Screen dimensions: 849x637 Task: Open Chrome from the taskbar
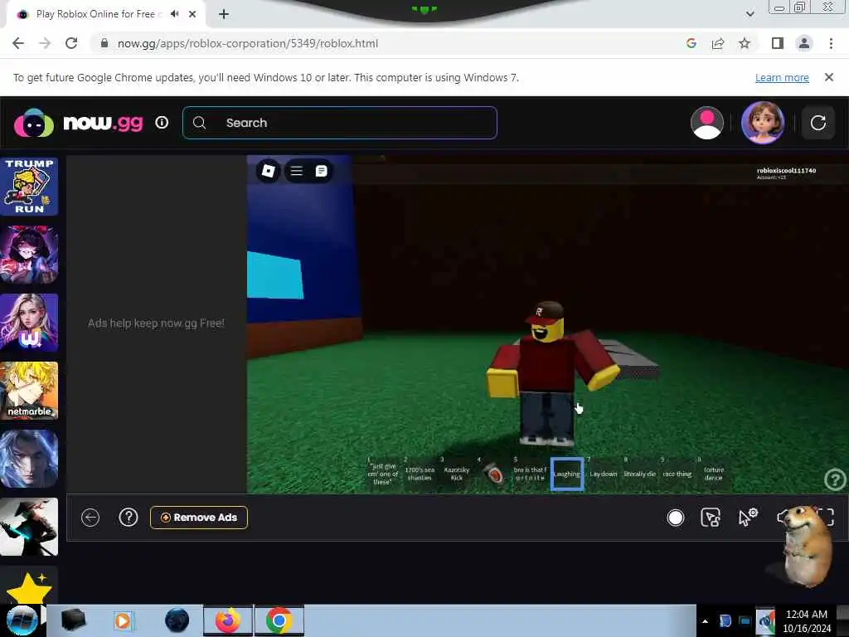click(279, 620)
